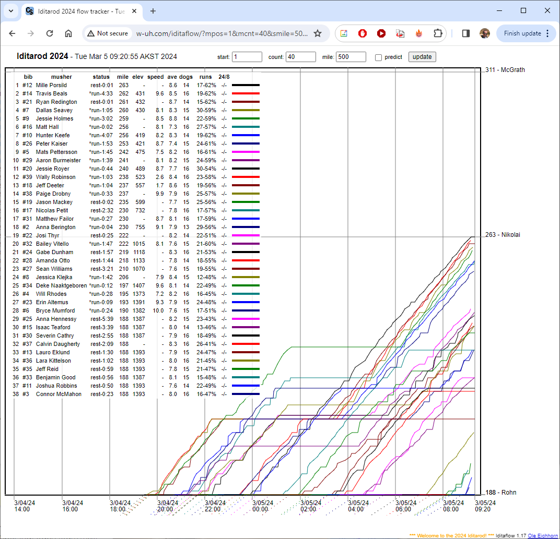Click musher name Peter Kaiser
Screen dimensions: 560x539
pos(51,143)
